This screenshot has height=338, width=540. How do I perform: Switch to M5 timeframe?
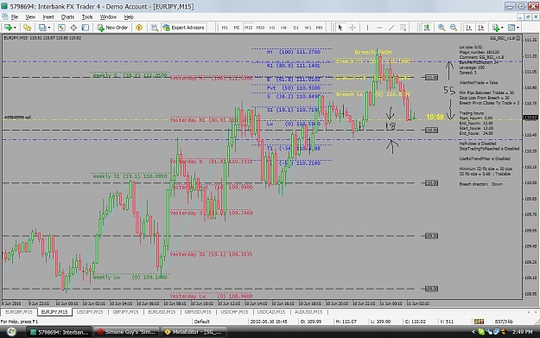coord(236,28)
